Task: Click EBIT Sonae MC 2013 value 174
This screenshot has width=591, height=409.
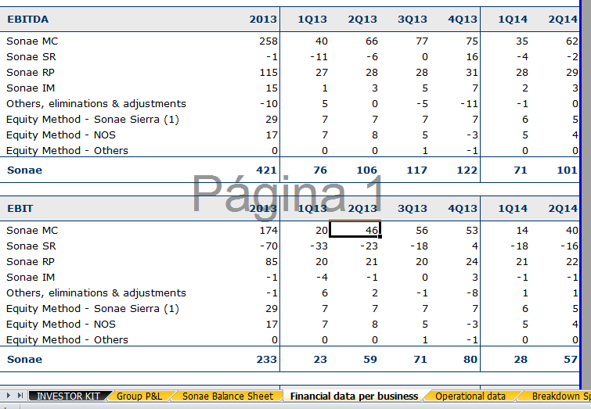Action: 268,231
